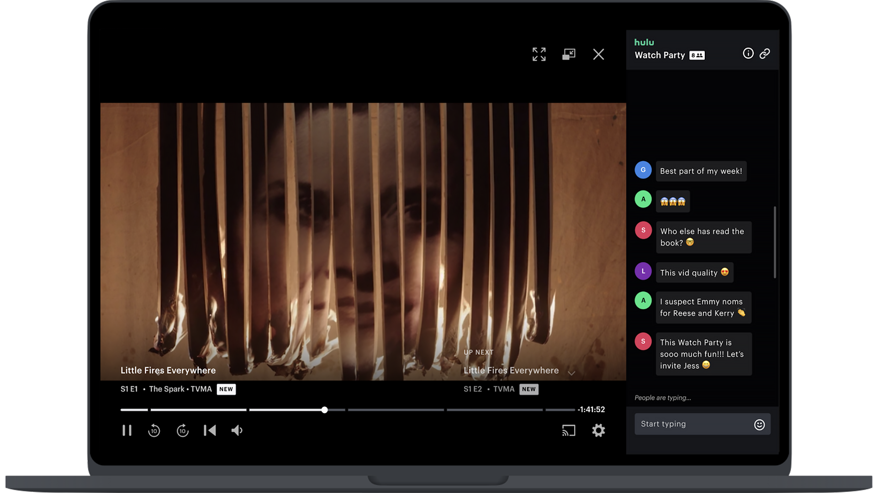Open Watch Party info icon

pyautogui.click(x=748, y=53)
